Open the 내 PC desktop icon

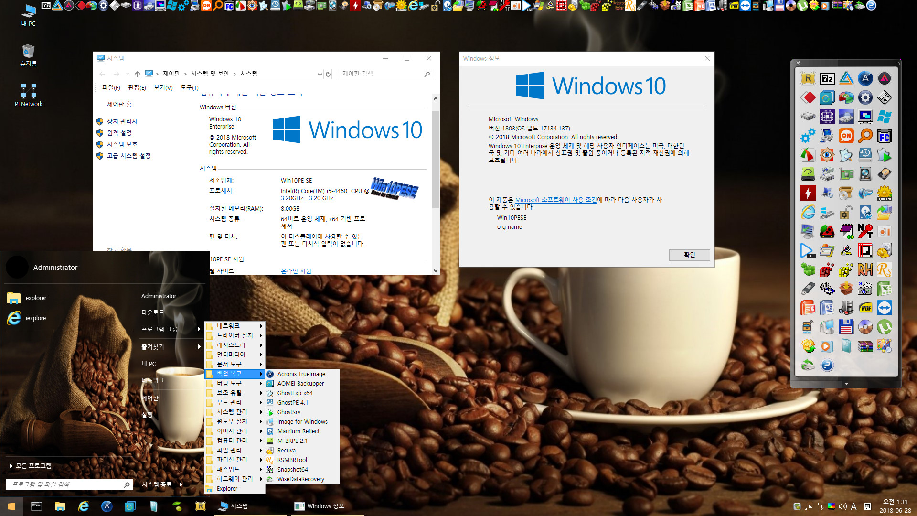pos(28,15)
